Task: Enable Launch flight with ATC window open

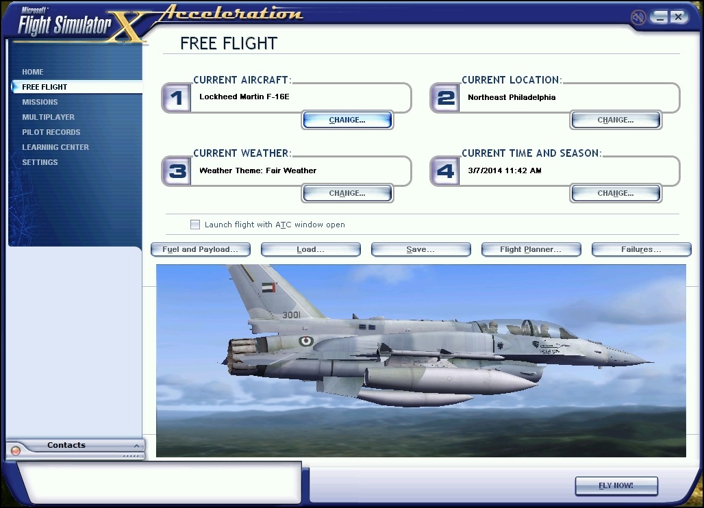Action: tap(195, 225)
